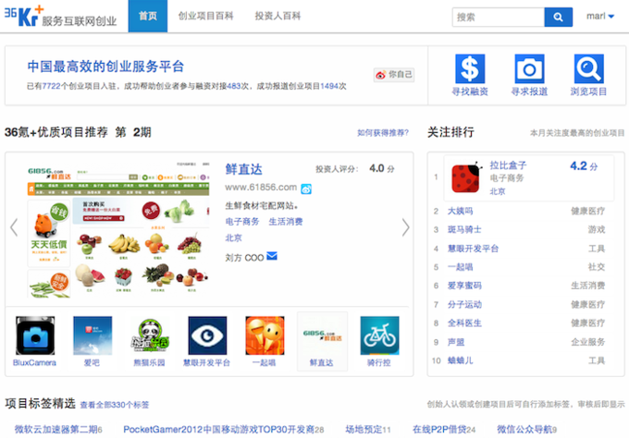
Task: Open 全科医生 in the ranking
Action: coord(464,323)
